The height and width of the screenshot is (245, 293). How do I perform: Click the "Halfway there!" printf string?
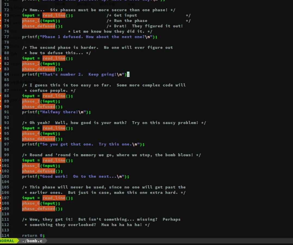63,112
